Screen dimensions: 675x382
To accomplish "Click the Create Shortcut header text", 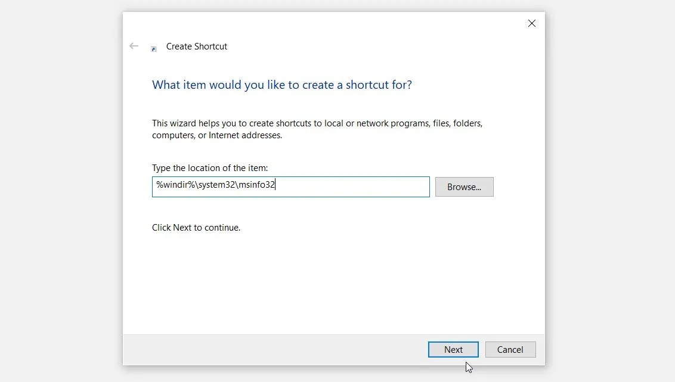I will 197,46.
